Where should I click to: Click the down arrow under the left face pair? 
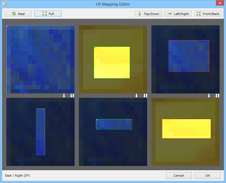coord(64,96)
